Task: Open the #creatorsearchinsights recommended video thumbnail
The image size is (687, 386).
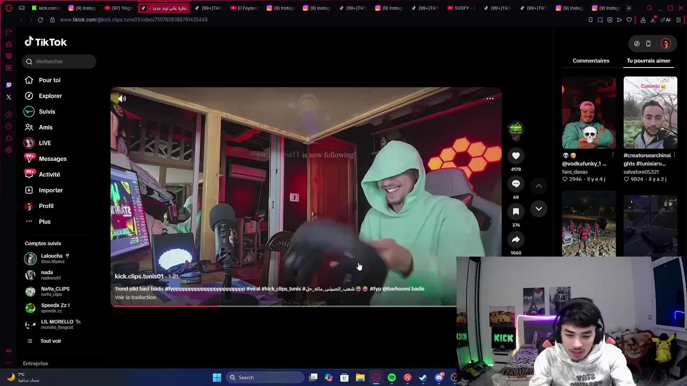Action: pos(651,113)
